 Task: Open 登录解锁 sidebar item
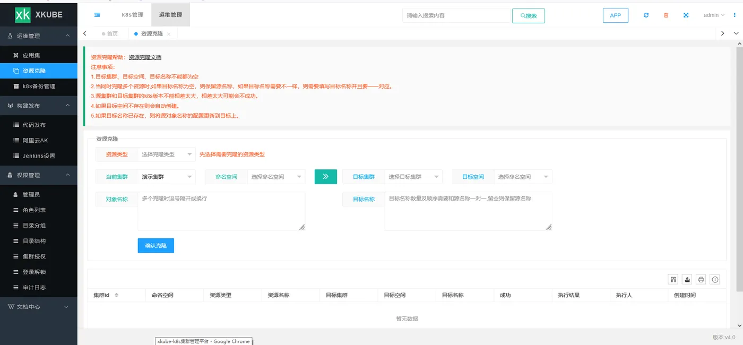click(39, 272)
